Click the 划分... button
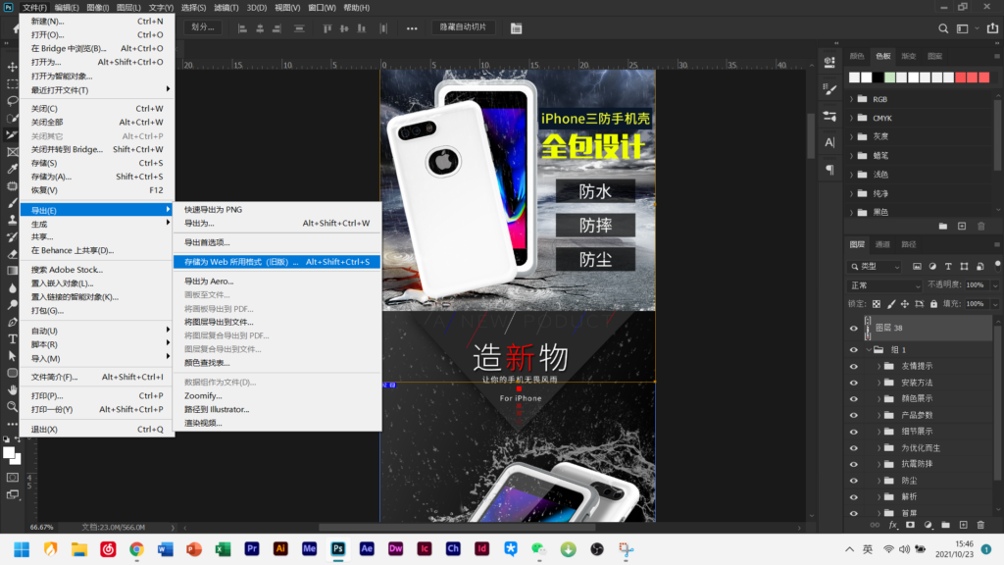Image resolution: width=1004 pixels, height=565 pixels. point(202,27)
